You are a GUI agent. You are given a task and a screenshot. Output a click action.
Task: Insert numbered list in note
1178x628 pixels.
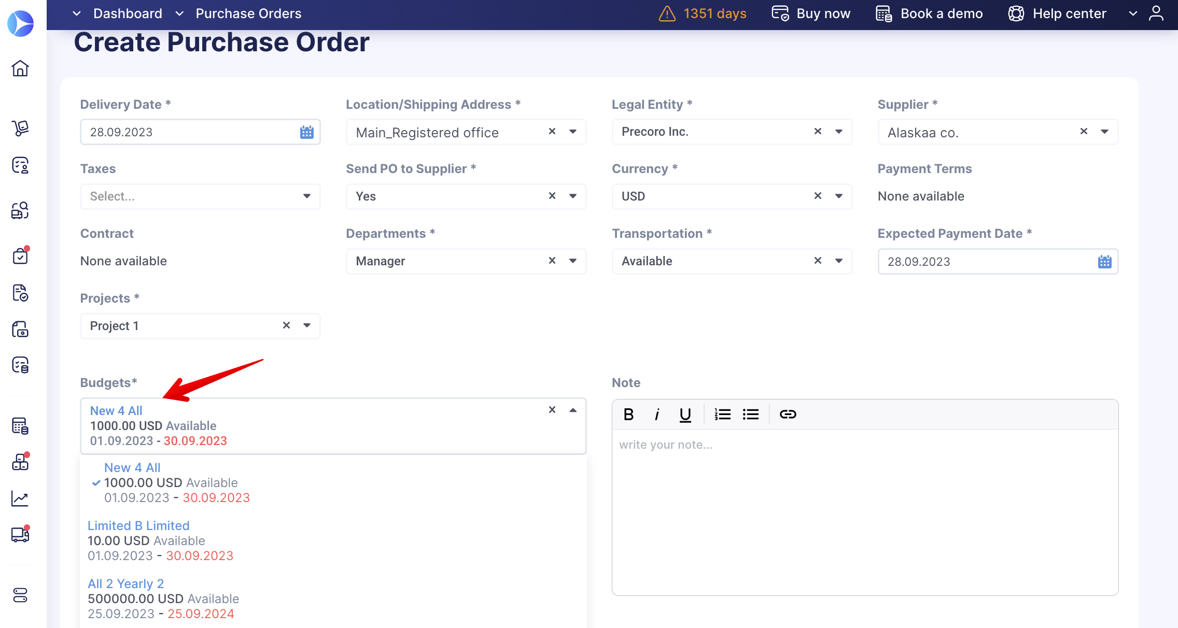pos(723,415)
